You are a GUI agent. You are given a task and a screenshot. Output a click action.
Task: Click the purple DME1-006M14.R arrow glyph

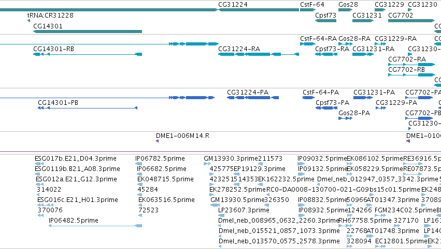[157, 141]
